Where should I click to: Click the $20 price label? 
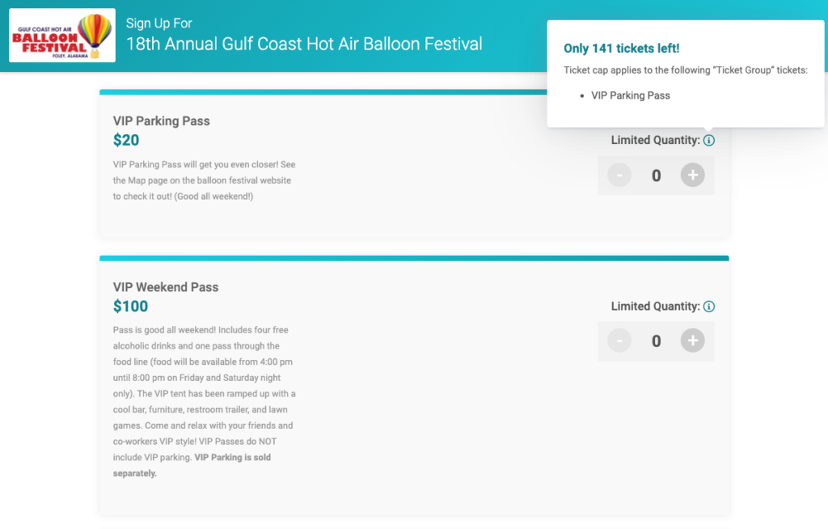click(126, 140)
